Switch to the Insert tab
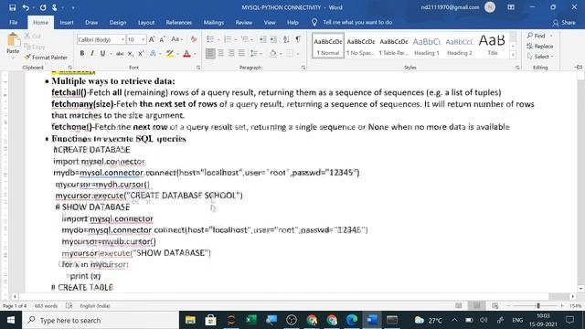This screenshot has height=329, width=585. click(x=67, y=22)
